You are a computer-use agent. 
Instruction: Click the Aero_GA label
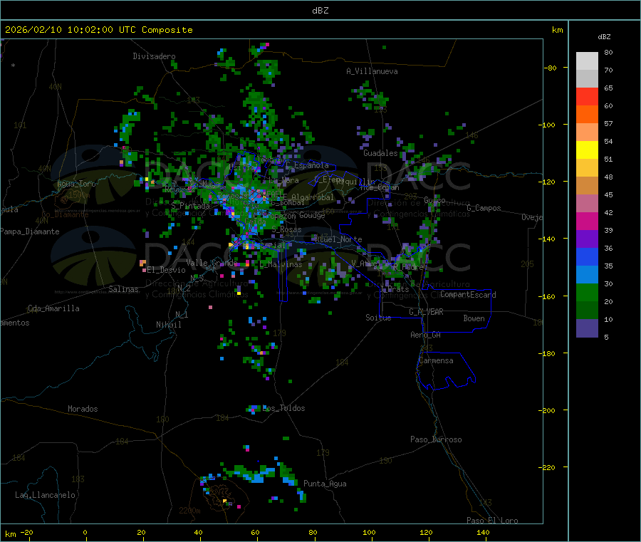click(426, 335)
